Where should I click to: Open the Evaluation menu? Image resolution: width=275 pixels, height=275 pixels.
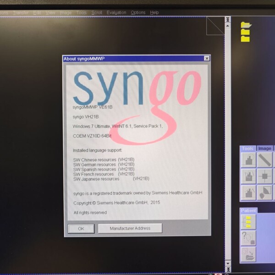(116, 13)
